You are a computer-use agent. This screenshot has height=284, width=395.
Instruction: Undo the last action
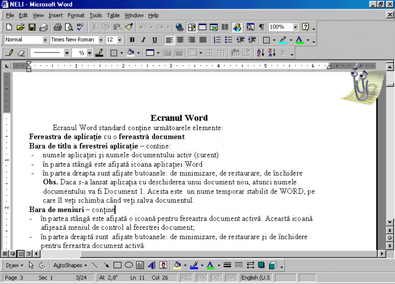tap(143, 27)
